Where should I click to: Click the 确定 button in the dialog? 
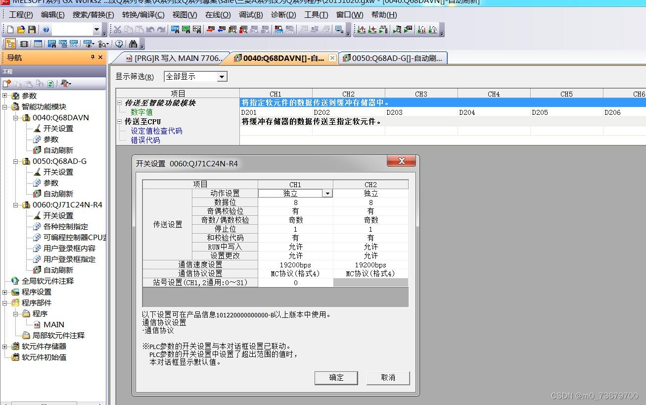tap(336, 378)
